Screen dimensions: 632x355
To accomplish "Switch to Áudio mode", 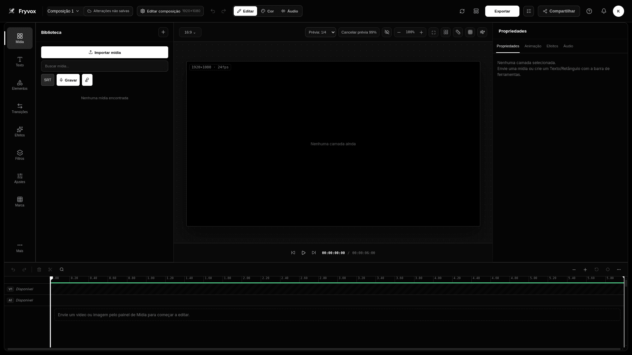I will tap(289, 11).
